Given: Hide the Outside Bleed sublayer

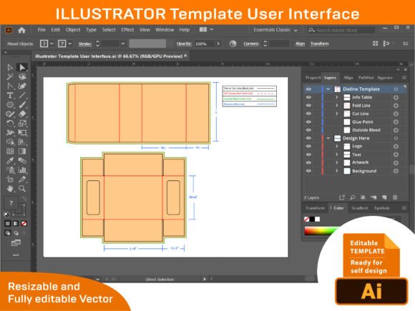Looking at the screenshot, I should [308, 130].
